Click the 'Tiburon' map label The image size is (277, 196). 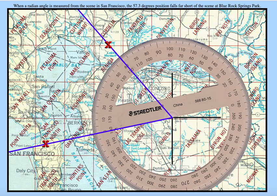pyautogui.click(x=55, y=115)
